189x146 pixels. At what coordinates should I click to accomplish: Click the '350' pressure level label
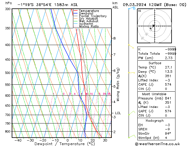point(8,28)
